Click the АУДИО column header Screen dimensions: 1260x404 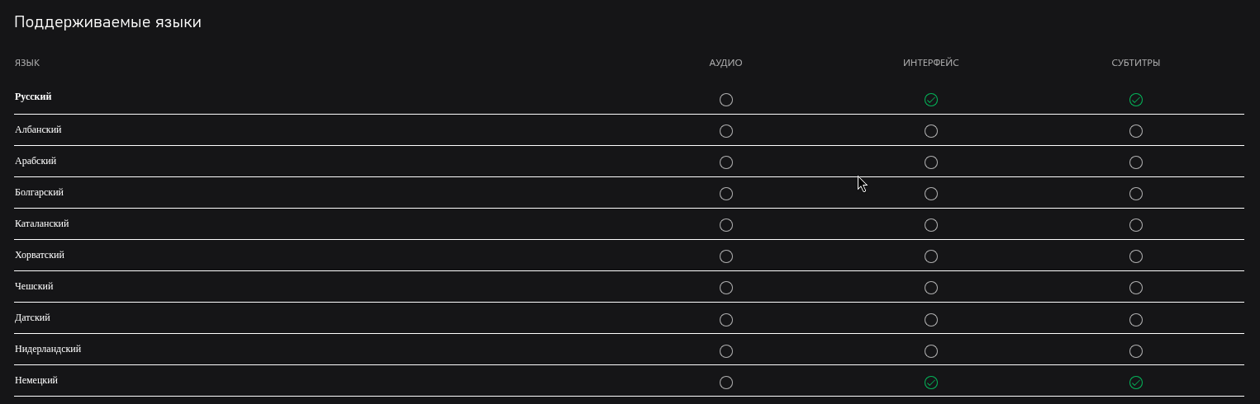pos(726,63)
